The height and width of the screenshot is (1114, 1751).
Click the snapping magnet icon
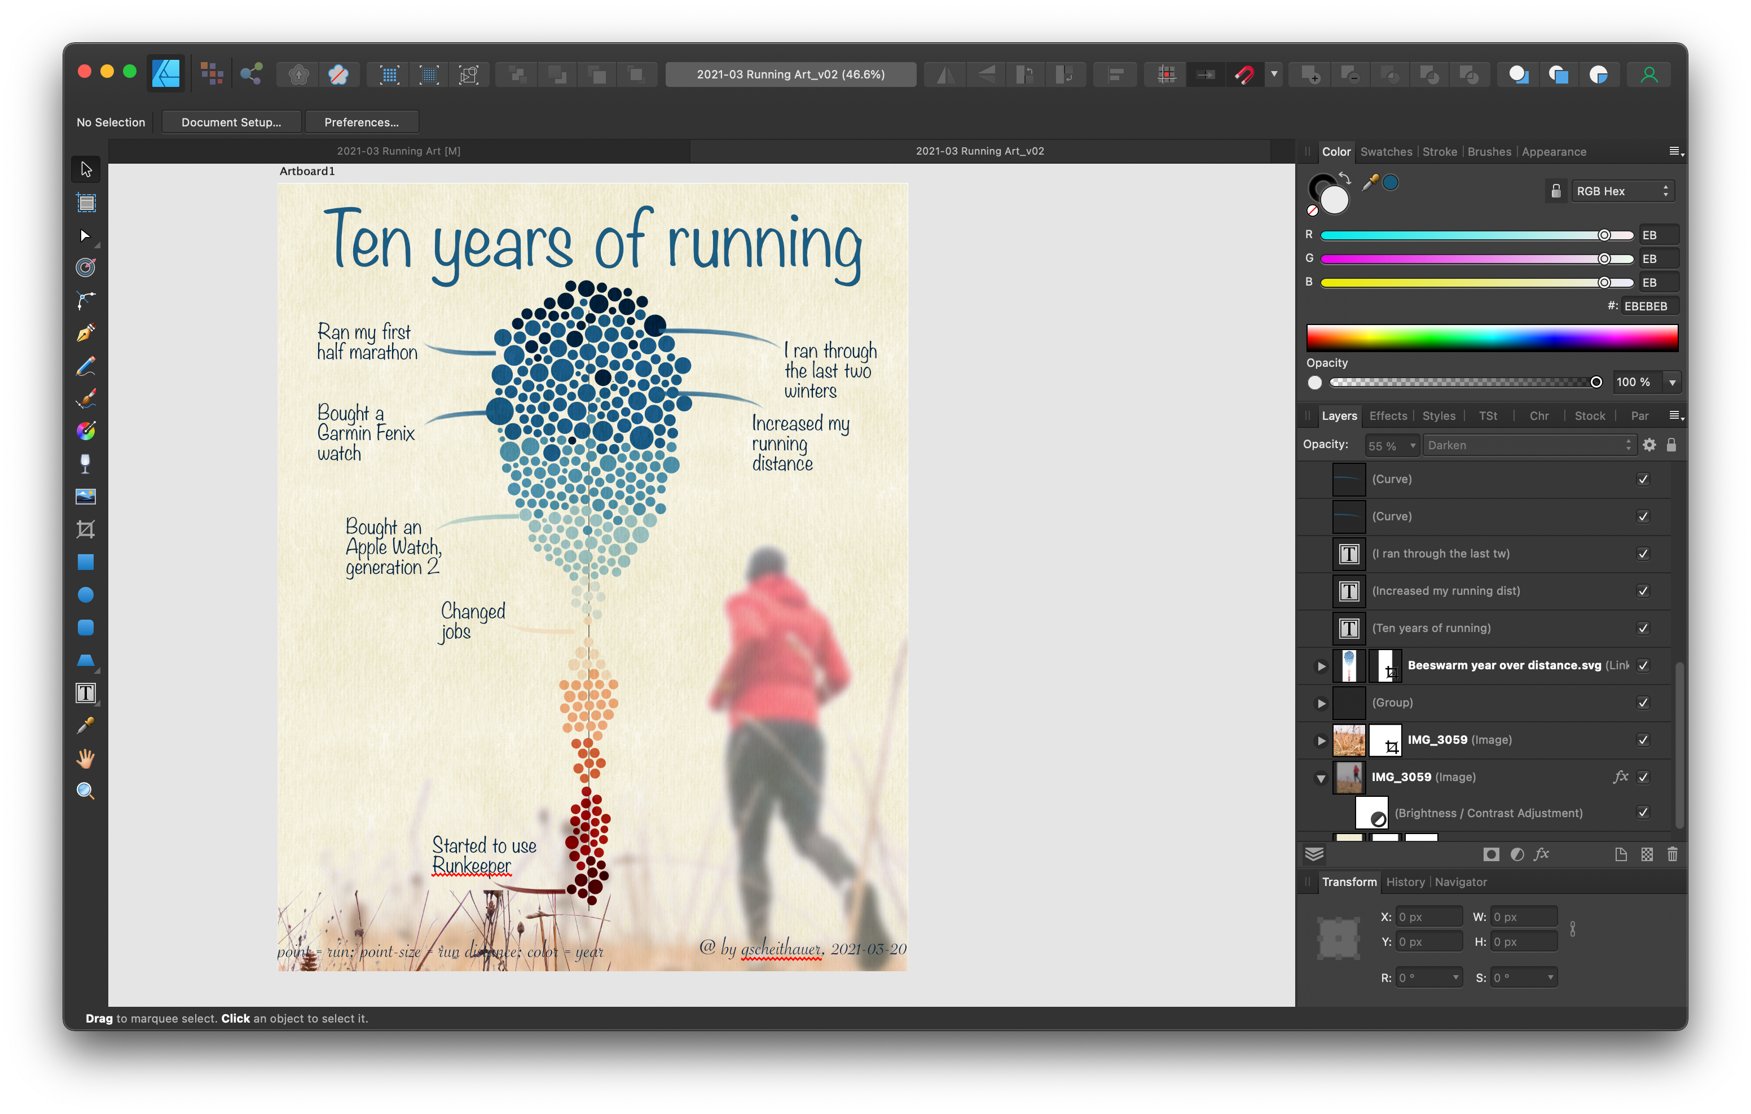click(1244, 74)
